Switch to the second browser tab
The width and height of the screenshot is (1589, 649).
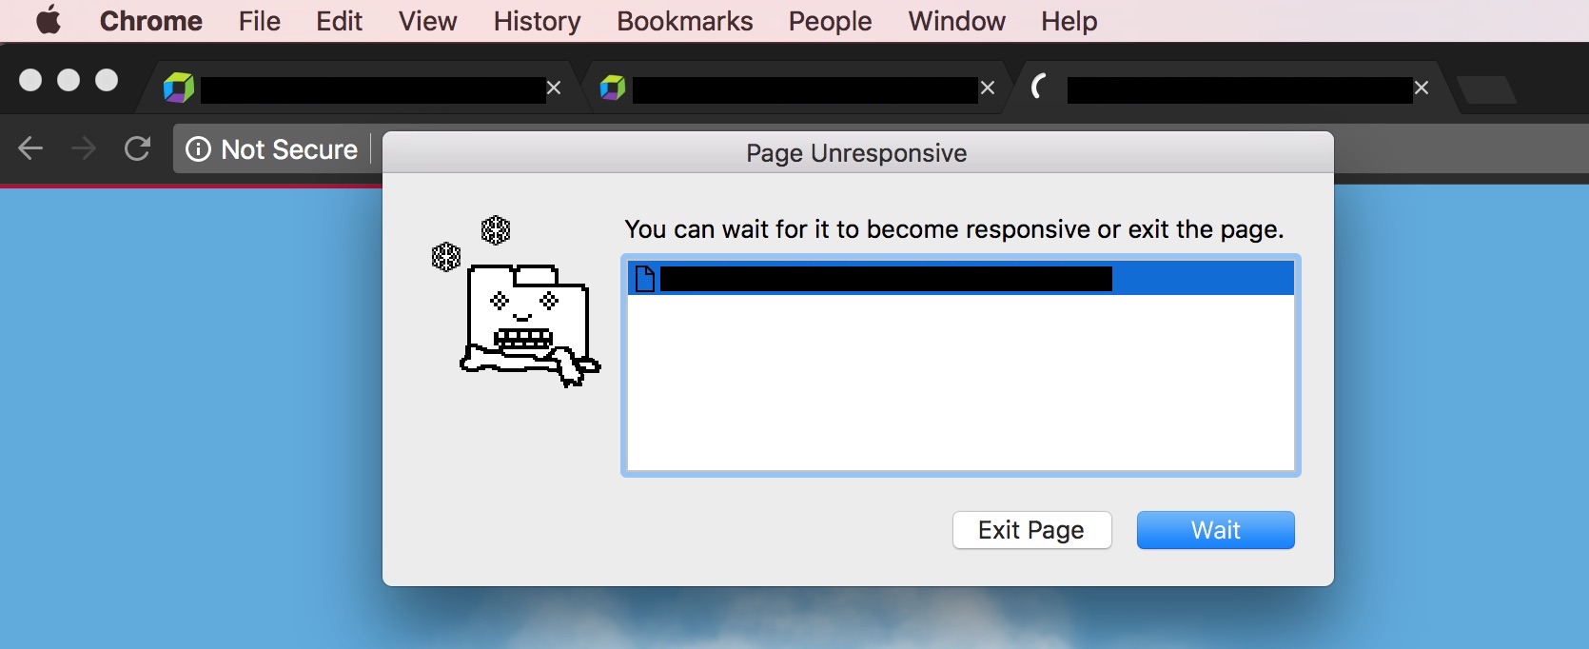click(x=797, y=88)
